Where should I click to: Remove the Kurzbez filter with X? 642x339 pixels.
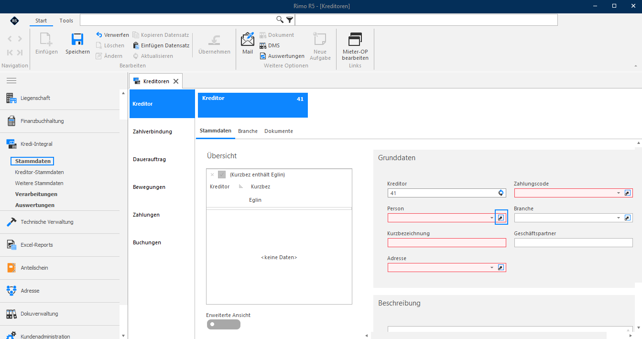pyautogui.click(x=212, y=175)
